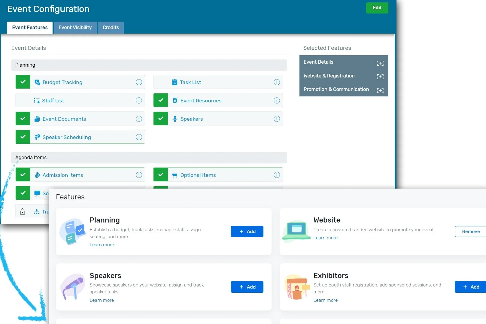Viewport: 486px width, 324px height.
Task: Click the Budget Tracking info icon
Action: pos(139,82)
